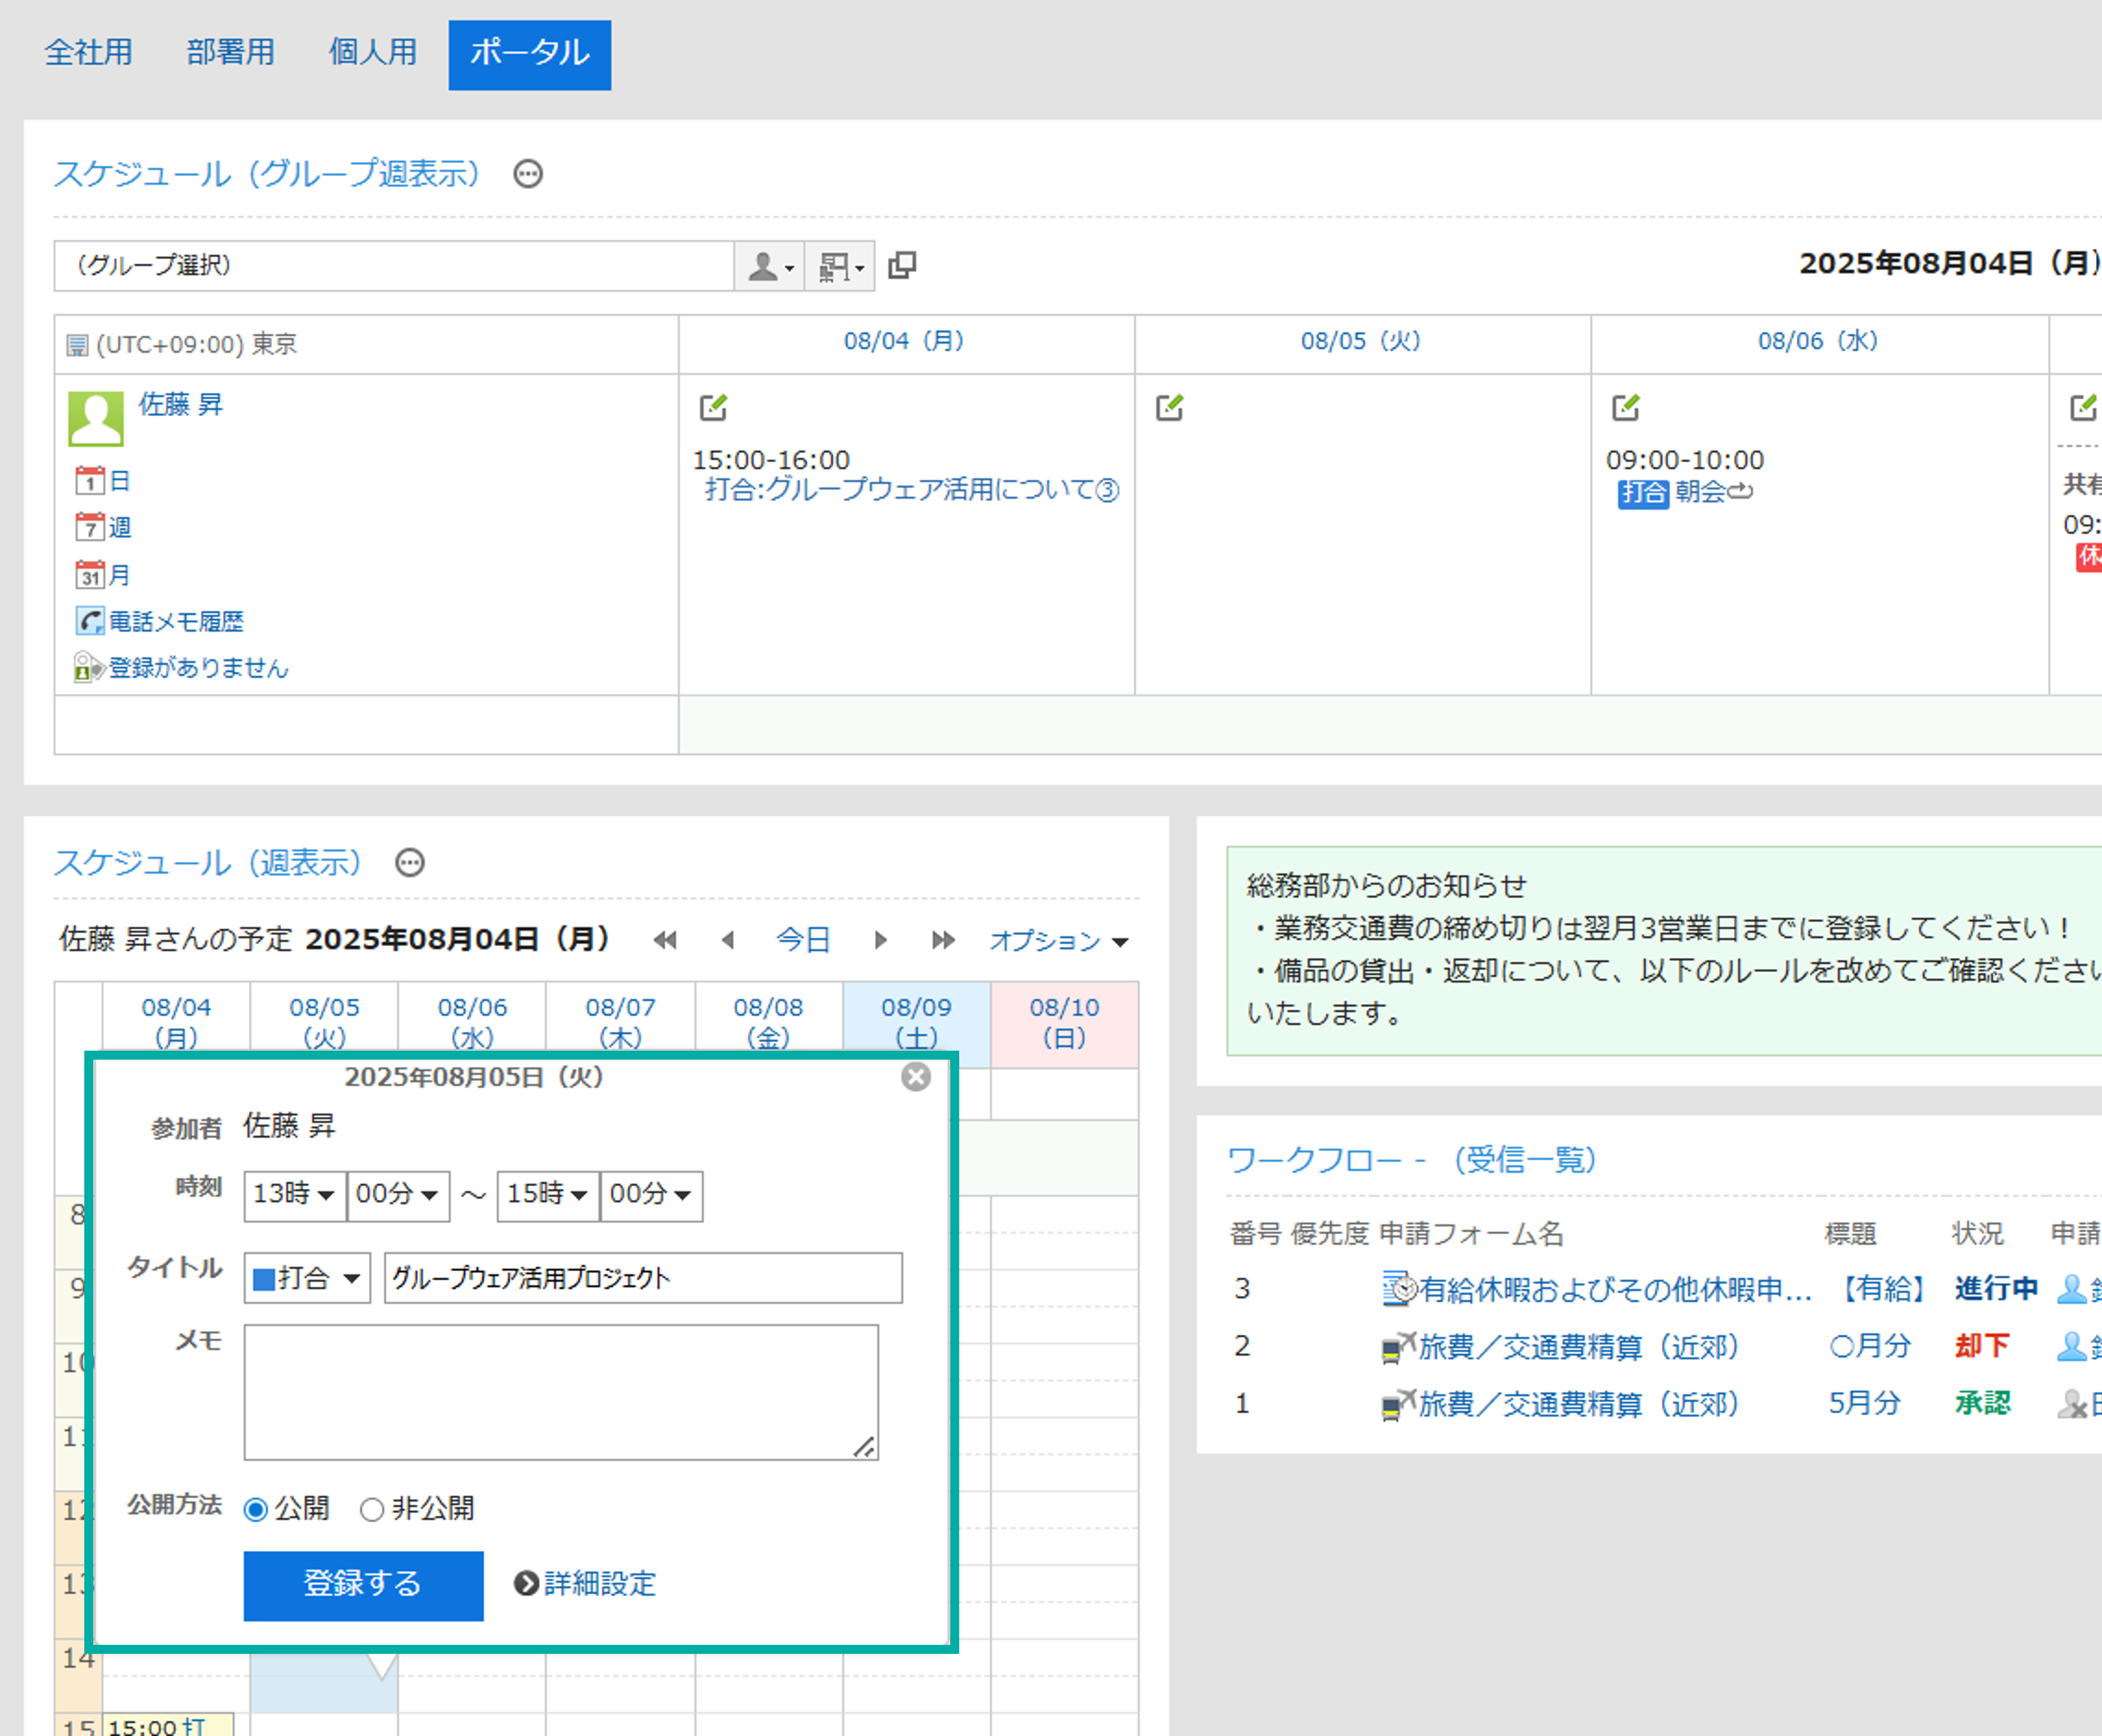Switch to 全社用 tab
The height and width of the screenshot is (1736, 2102).
[89, 52]
